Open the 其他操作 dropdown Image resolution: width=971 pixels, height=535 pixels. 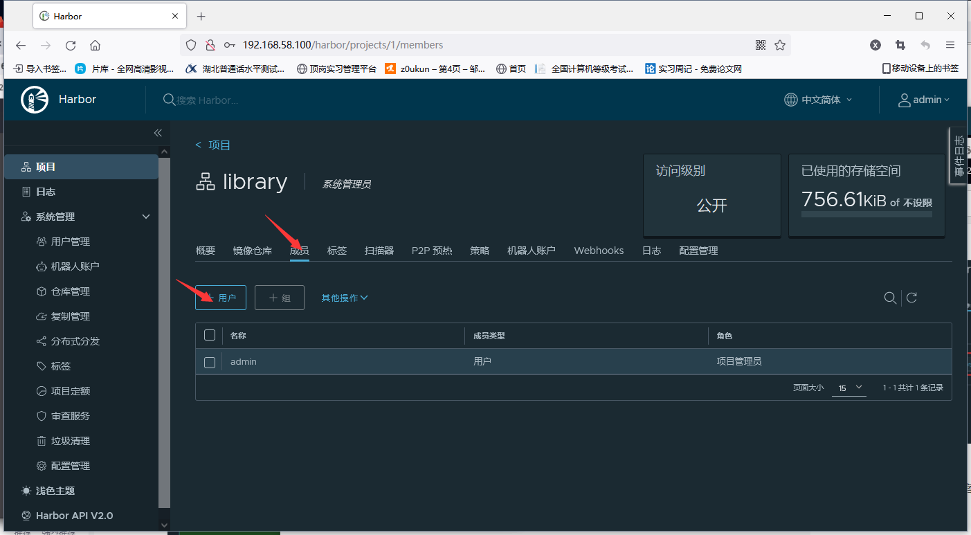345,298
